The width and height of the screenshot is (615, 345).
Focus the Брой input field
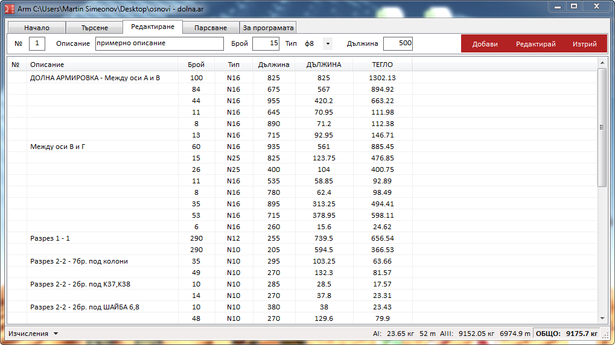point(266,44)
